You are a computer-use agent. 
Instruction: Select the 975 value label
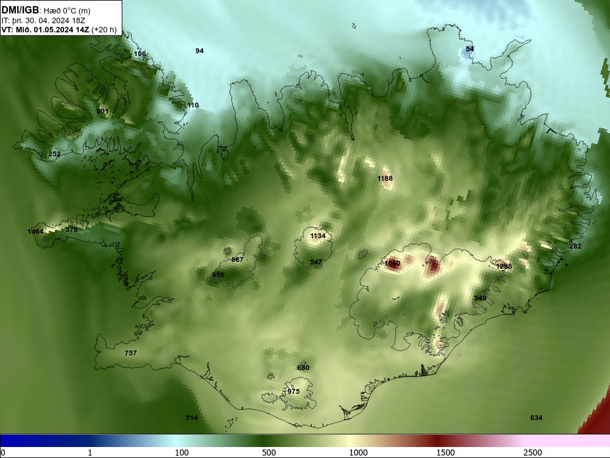(294, 391)
